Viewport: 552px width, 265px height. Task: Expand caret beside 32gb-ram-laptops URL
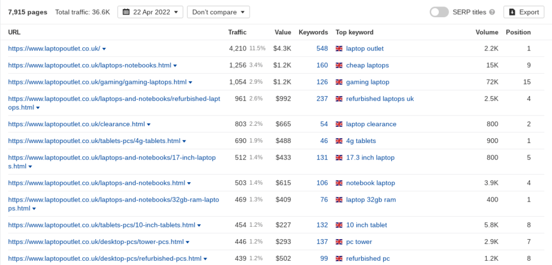coord(34,209)
